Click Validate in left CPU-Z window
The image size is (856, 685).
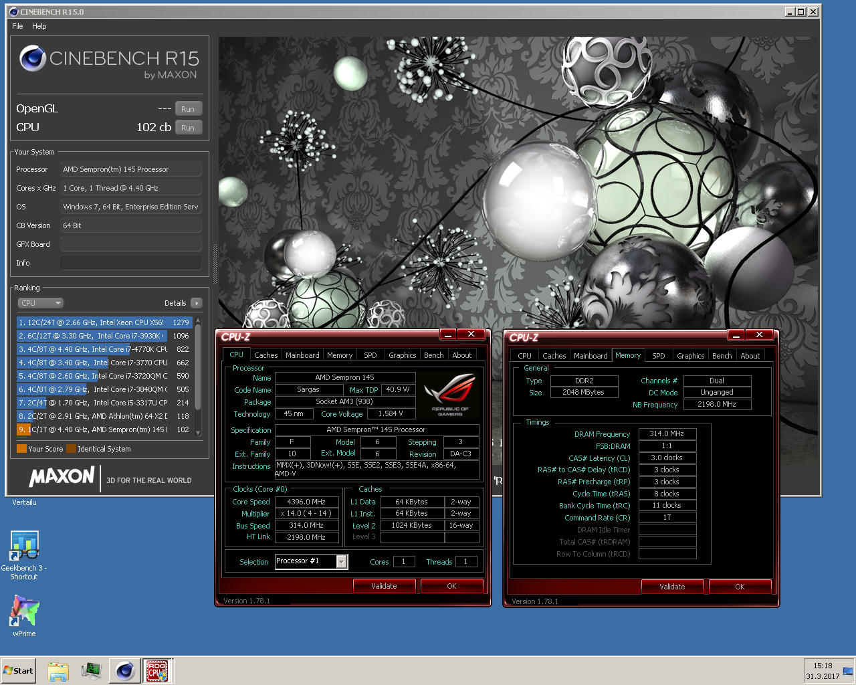pyautogui.click(x=384, y=586)
